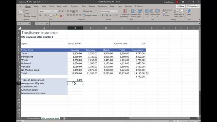
Task: Click the Cut scissors icon
Action: click(24, 11)
